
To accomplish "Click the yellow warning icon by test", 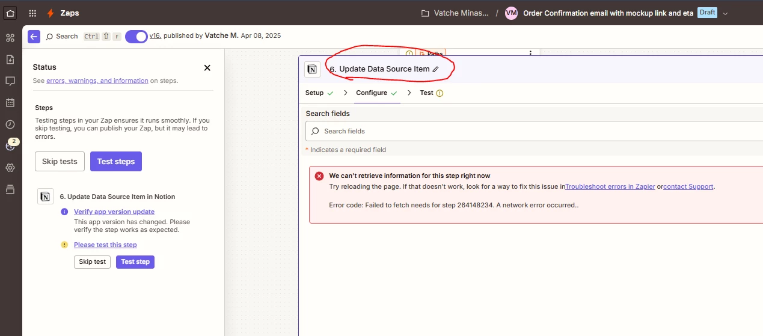I will pos(64,245).
